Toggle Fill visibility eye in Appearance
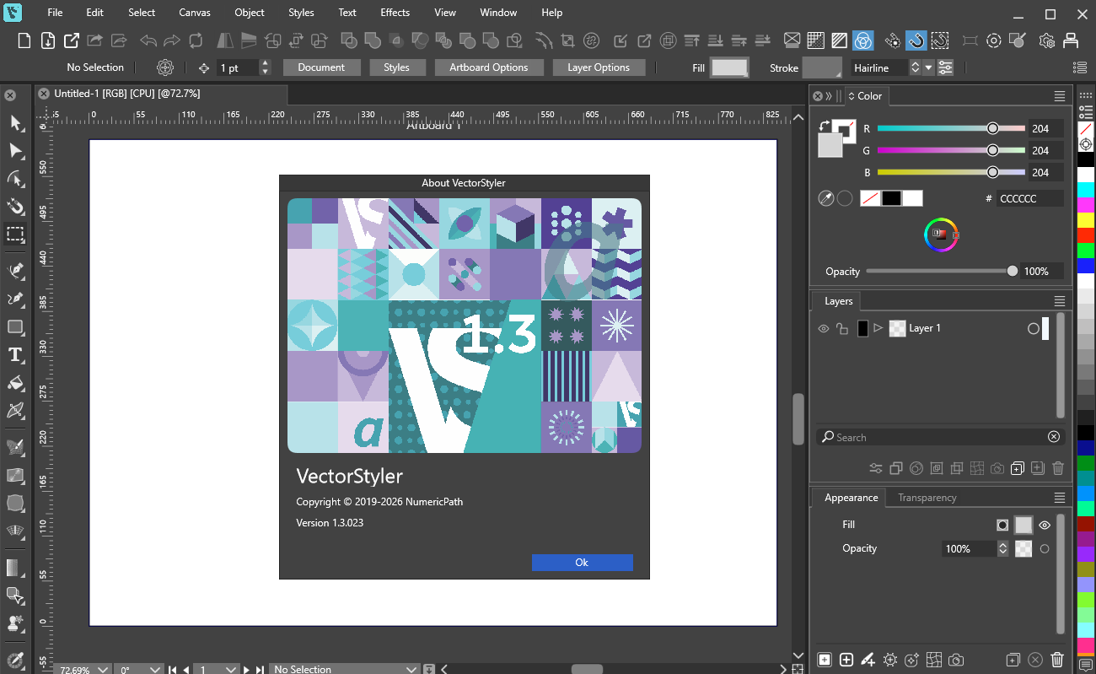This screenshot has width=1096, height=674. click(1045, 525)
